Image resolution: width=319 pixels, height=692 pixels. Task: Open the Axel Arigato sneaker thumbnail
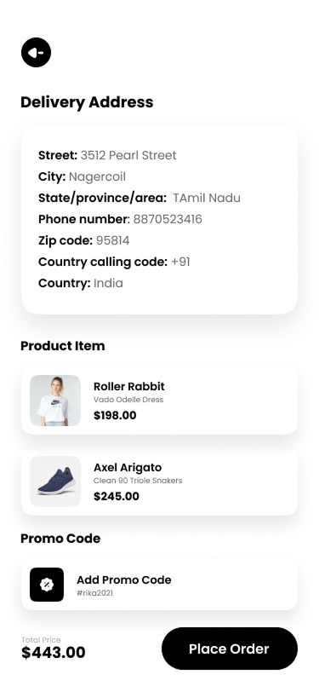55,482
